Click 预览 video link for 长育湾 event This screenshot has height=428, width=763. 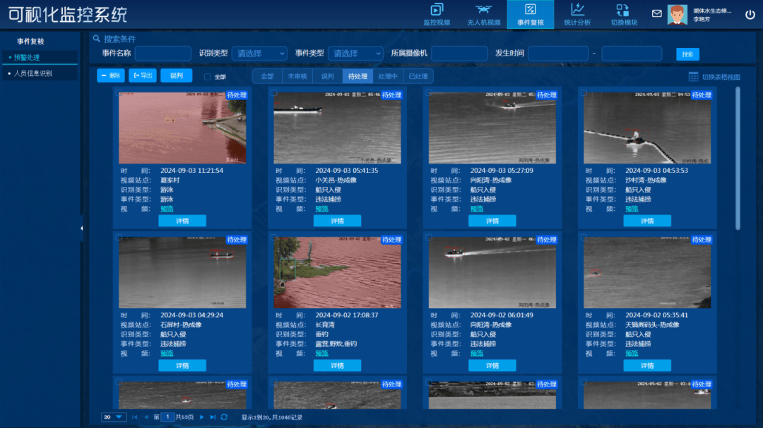click(321, 354)
